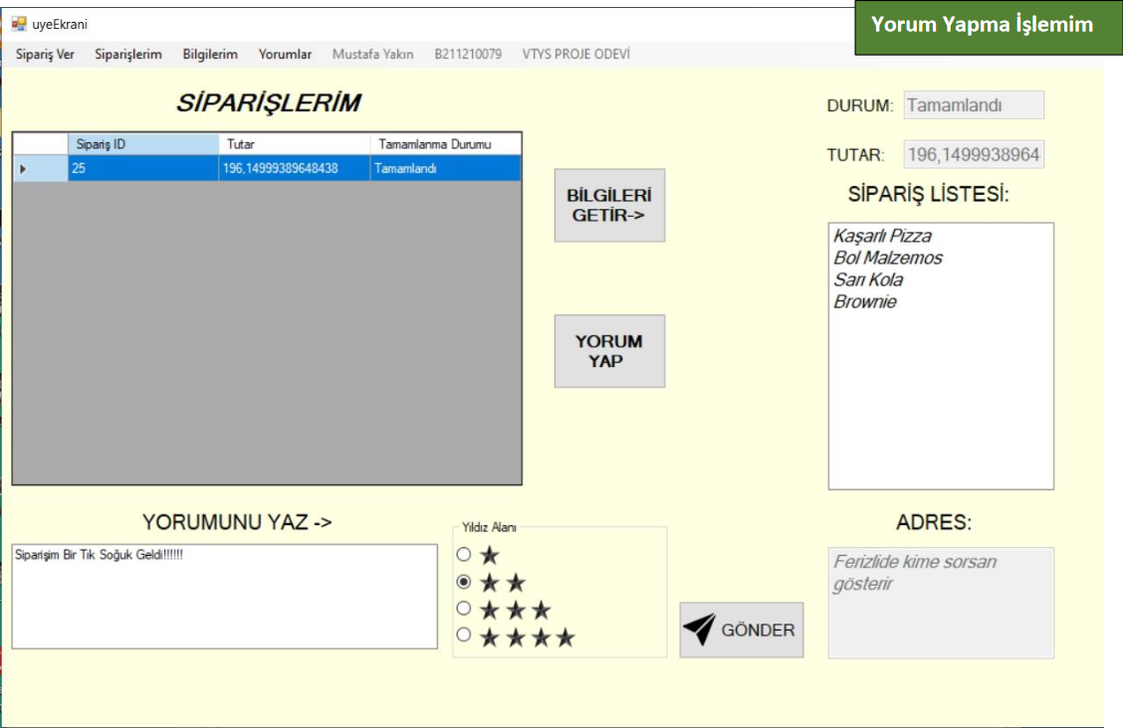
Task: Pick the four-star rating radio button
Action: pos(463,636)
